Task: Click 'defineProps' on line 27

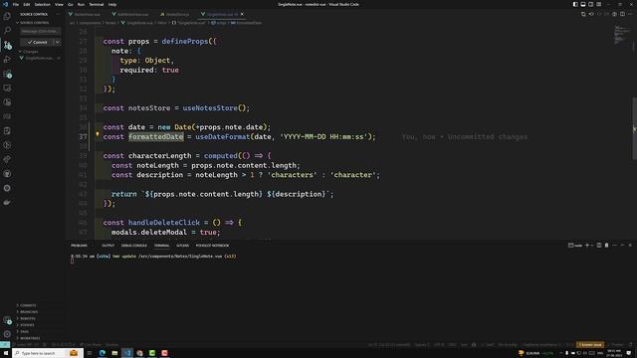Action: pyautogui.click(x=185, y=42)
